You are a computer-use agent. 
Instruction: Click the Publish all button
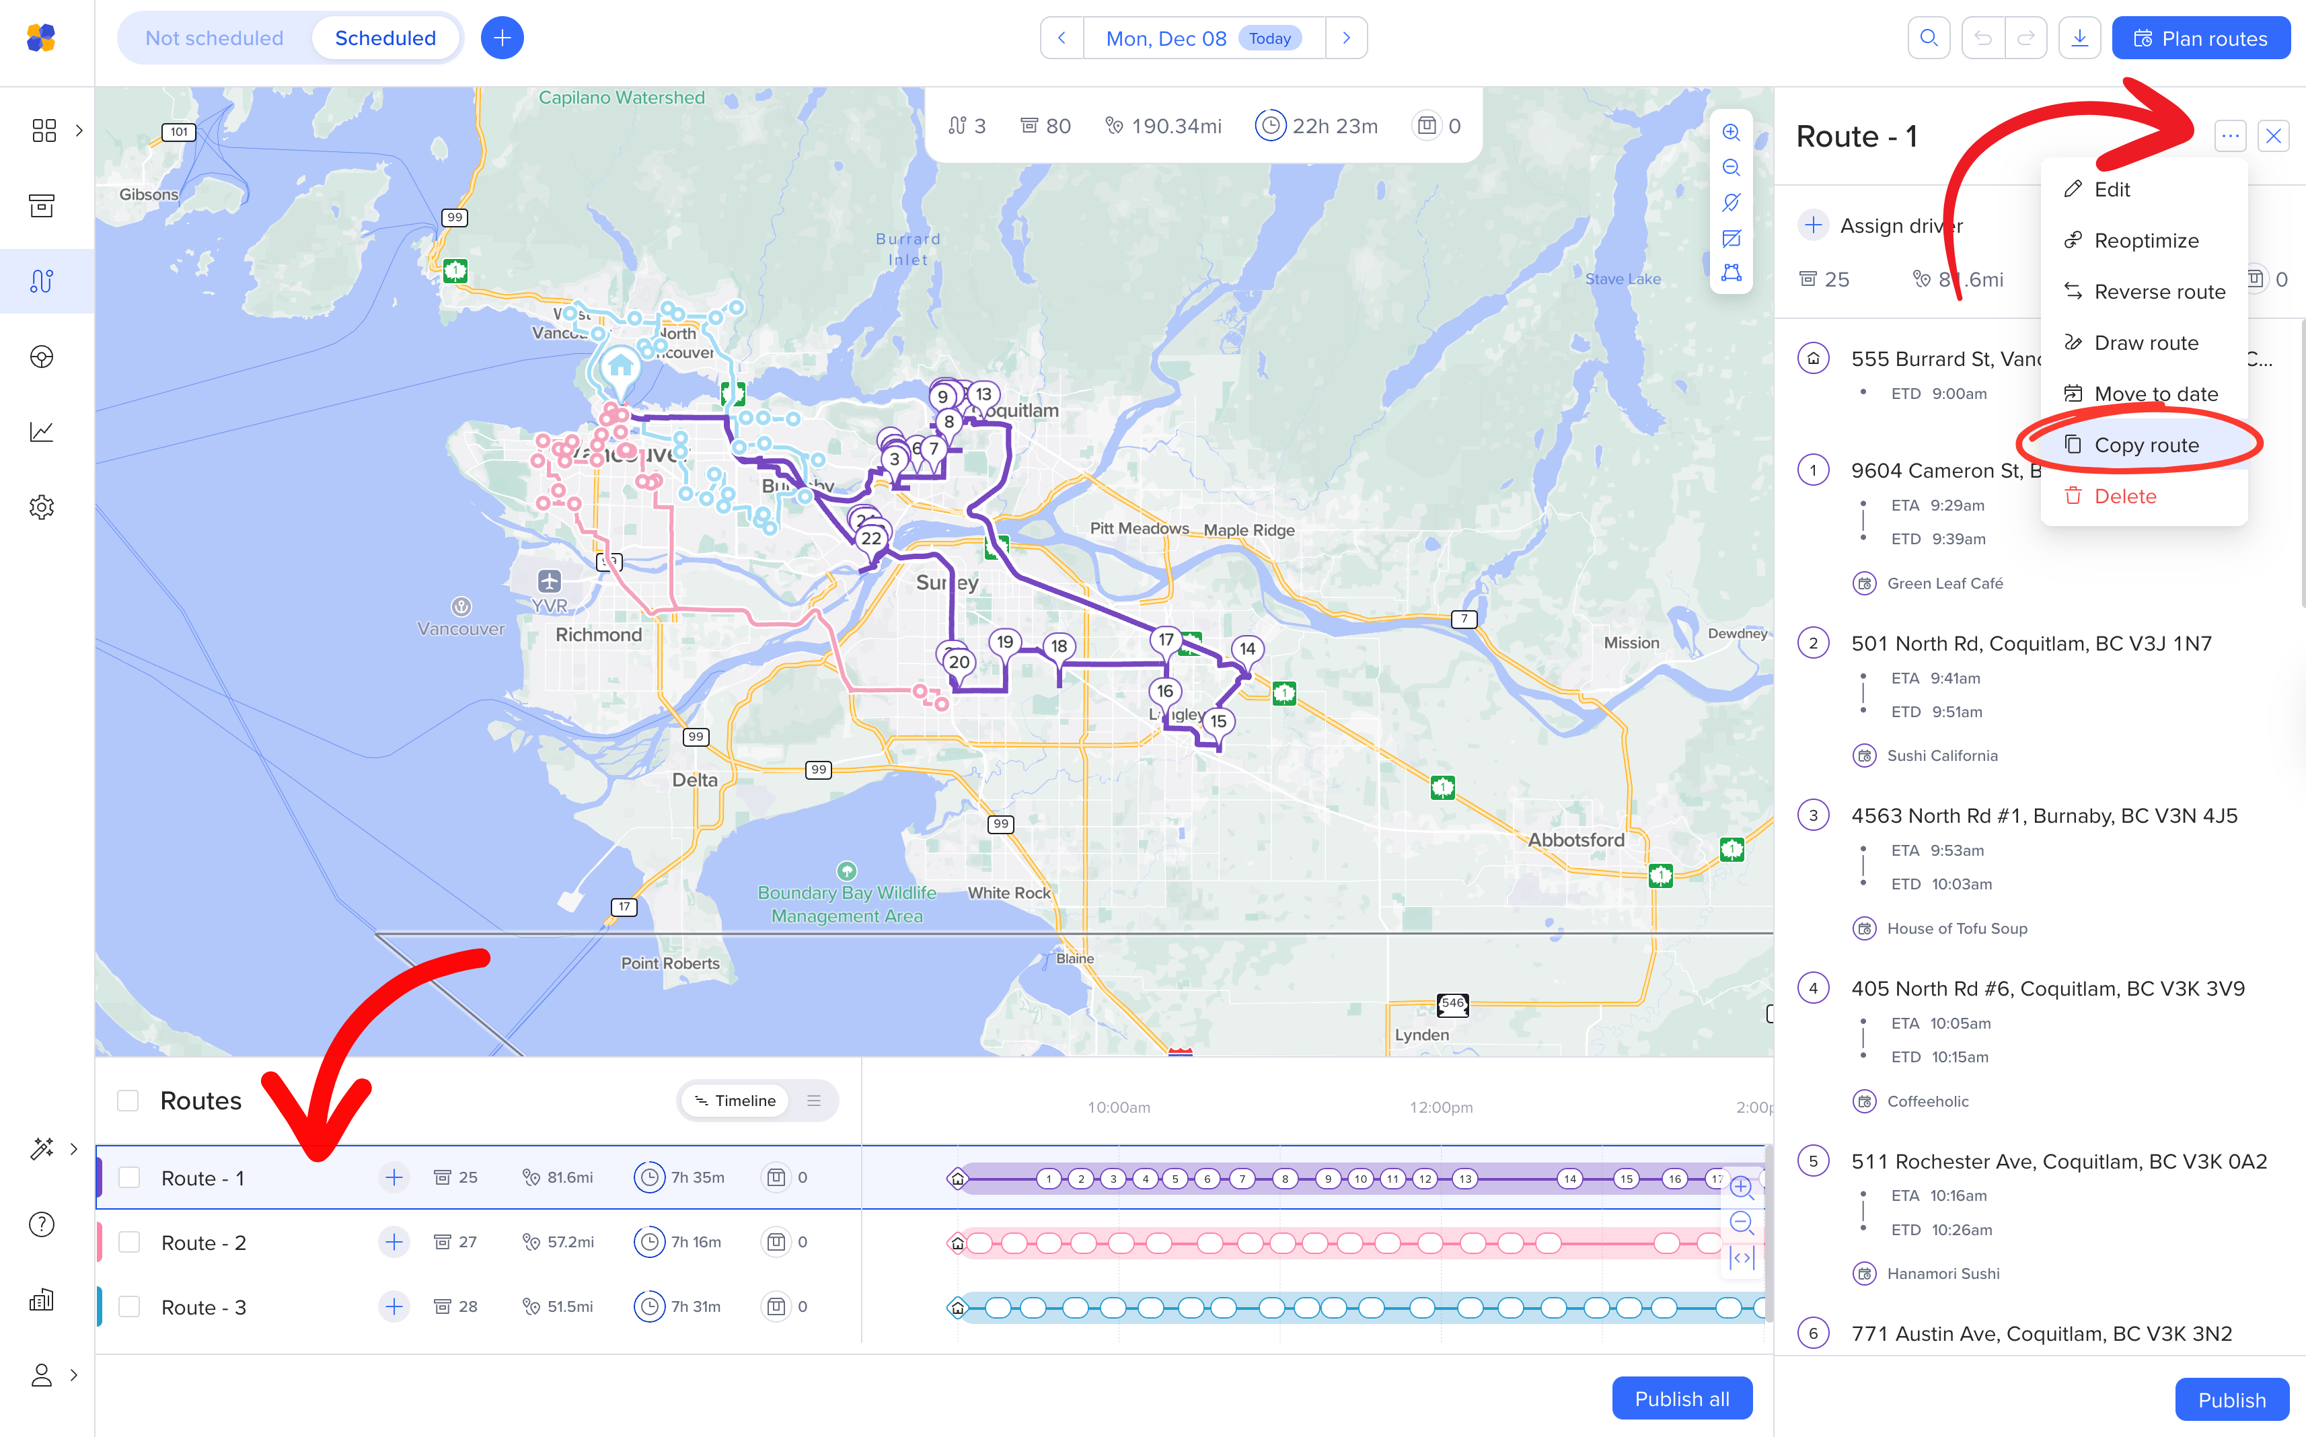click(1681, 1398)
